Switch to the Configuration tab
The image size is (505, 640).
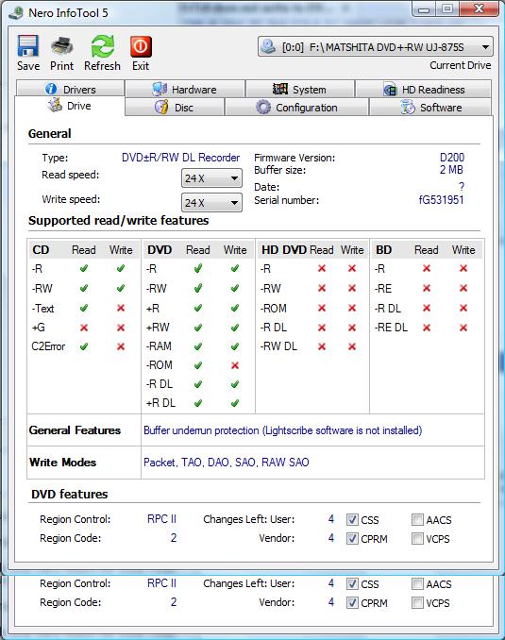pyautogui.click(x=296, y=108)
